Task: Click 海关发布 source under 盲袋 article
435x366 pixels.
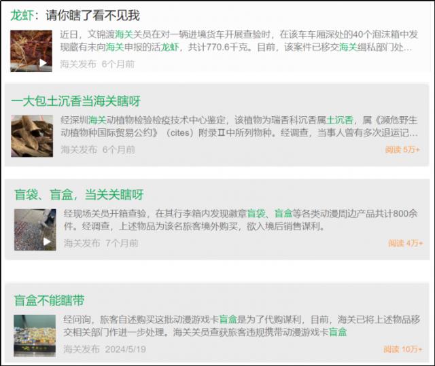Action: click(82, 243)
